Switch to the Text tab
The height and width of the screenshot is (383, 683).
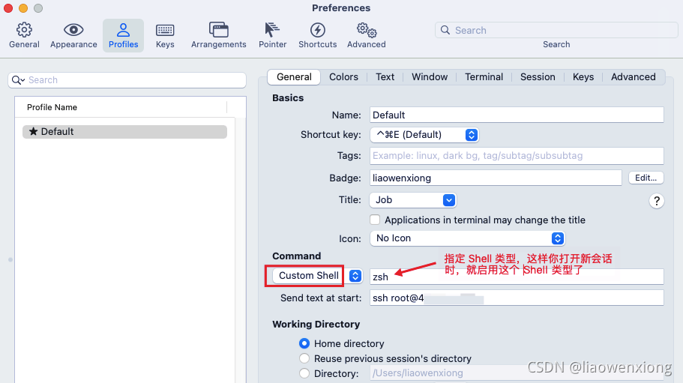coord(385,77)
